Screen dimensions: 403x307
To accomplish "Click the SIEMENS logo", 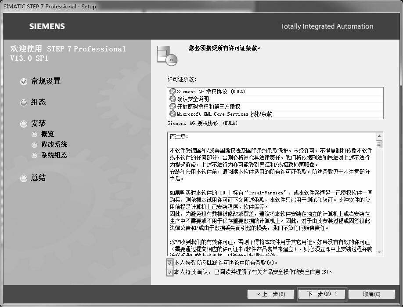I will tap(47, 26).
